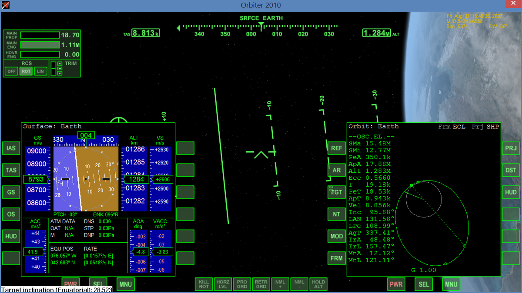Click GS button on Surface MFD
This screenshot has height=293, width=522.
tap(11, 192)
